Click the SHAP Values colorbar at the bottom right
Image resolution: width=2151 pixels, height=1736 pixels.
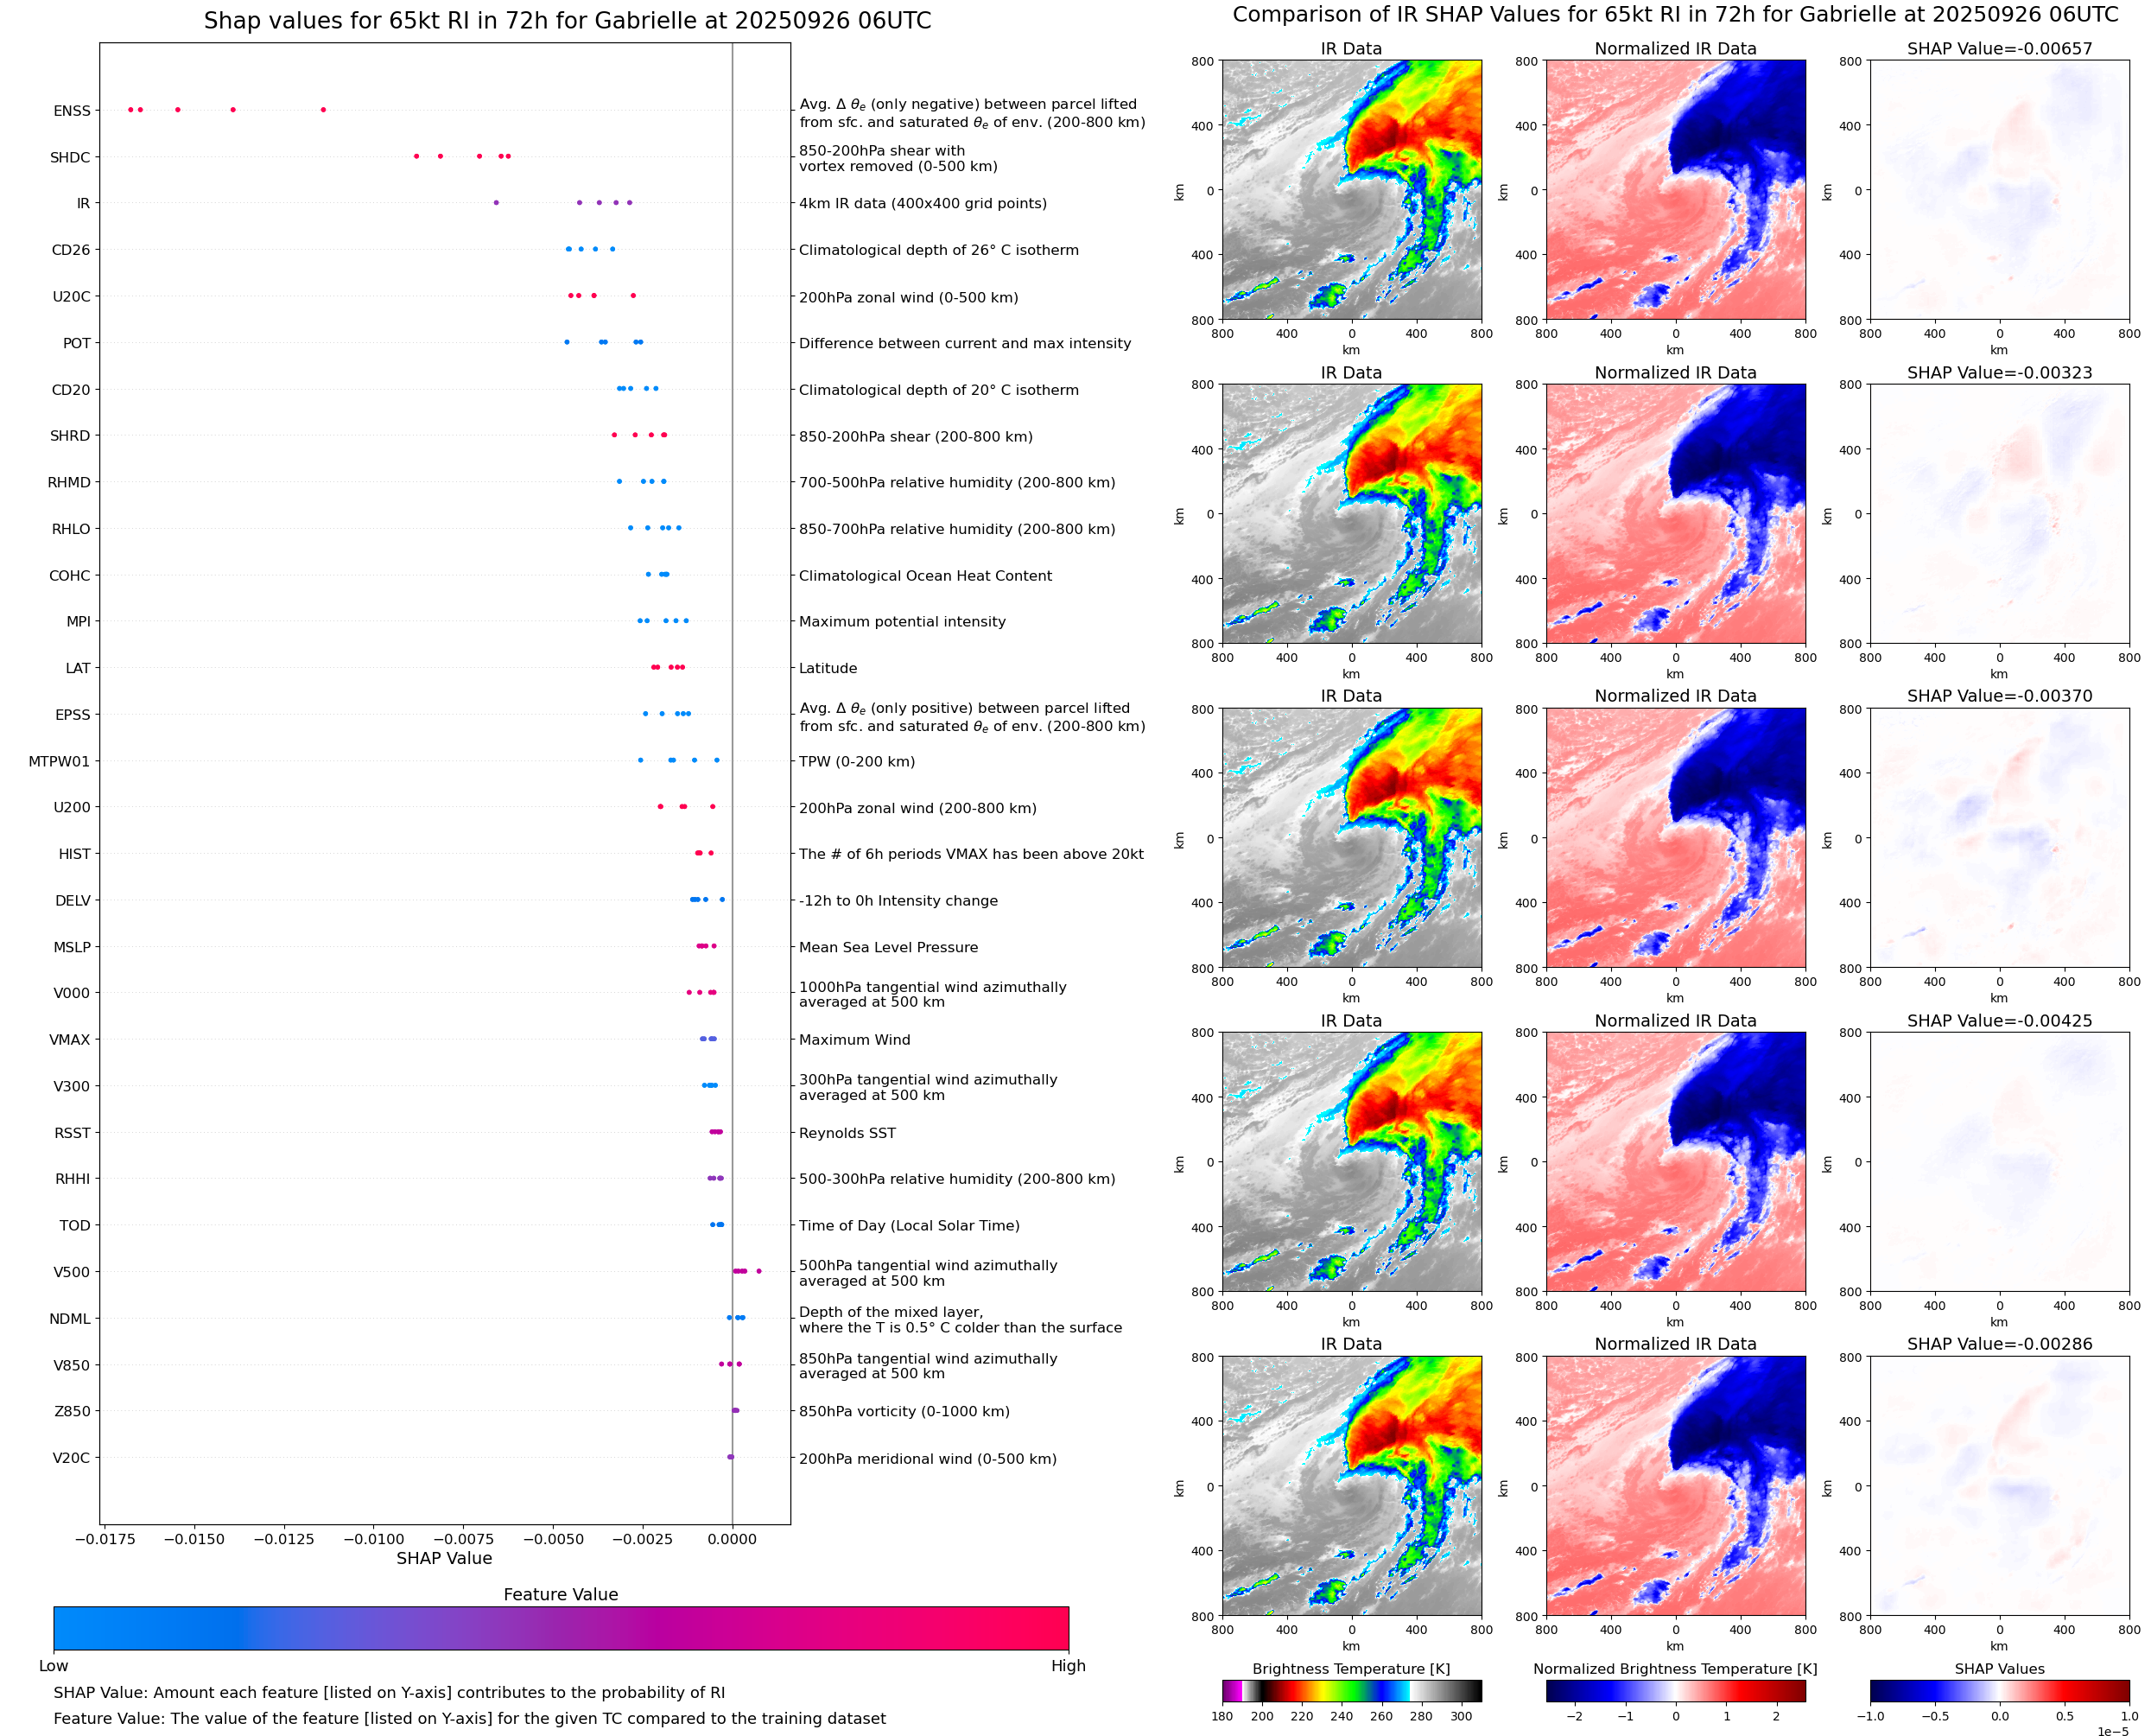[1999, 1690]
